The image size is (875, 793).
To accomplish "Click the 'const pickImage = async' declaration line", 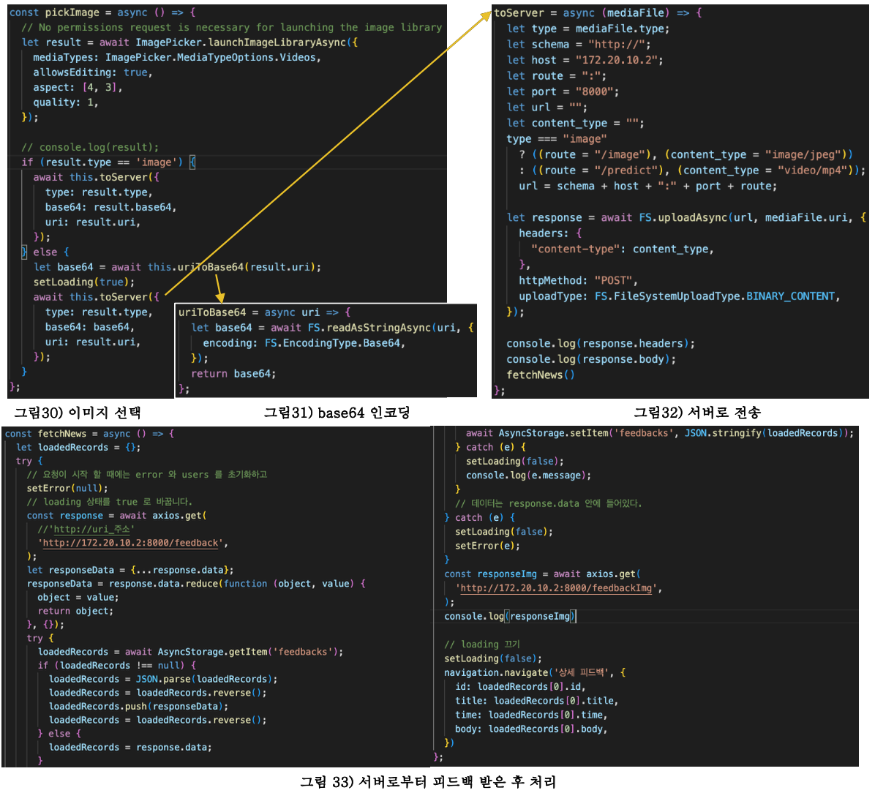I will [x=102, y=12].
